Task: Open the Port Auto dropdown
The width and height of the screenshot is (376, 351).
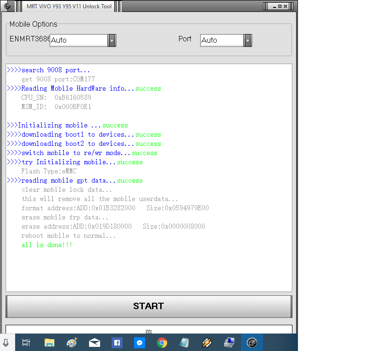Action: tap(226, 40)
